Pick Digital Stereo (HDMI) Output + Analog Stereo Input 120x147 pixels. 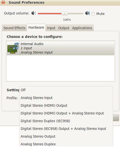pos(66,113)
